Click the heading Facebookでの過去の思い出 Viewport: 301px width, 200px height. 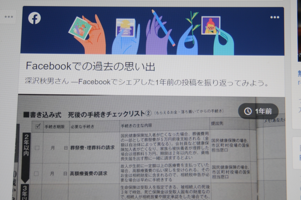tap(91, 66)
